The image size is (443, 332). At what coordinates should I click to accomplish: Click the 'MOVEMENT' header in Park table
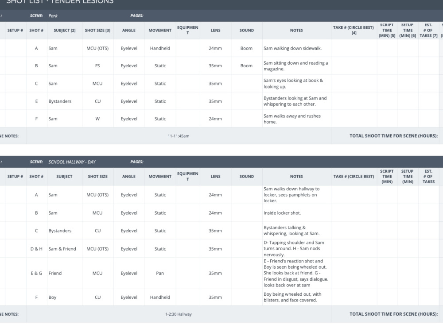pyautogui.click(x=160, y=30)
